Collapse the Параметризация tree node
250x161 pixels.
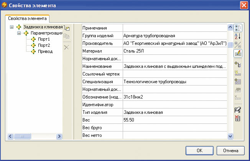click(18, 33)
